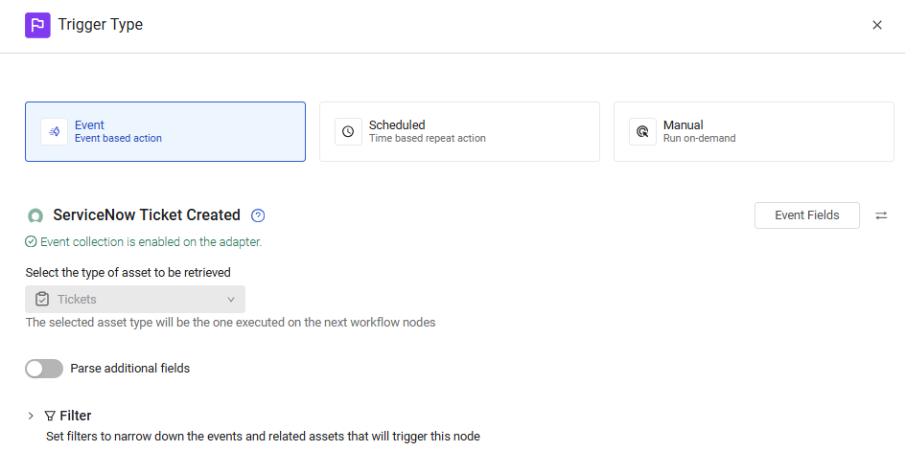905x451 pixels.
Task: Click the Filter funnel icon
Action: point(50,416)
